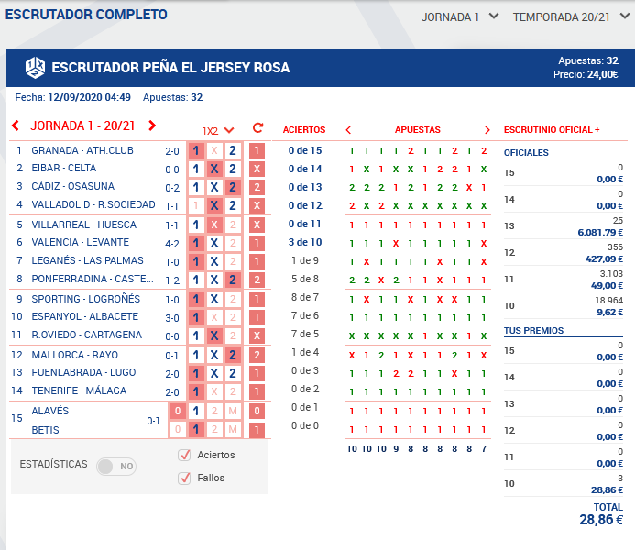Click the official 11 prize 49,00 €
Viewport: 635px width, 550px height.
click(607, 286)
